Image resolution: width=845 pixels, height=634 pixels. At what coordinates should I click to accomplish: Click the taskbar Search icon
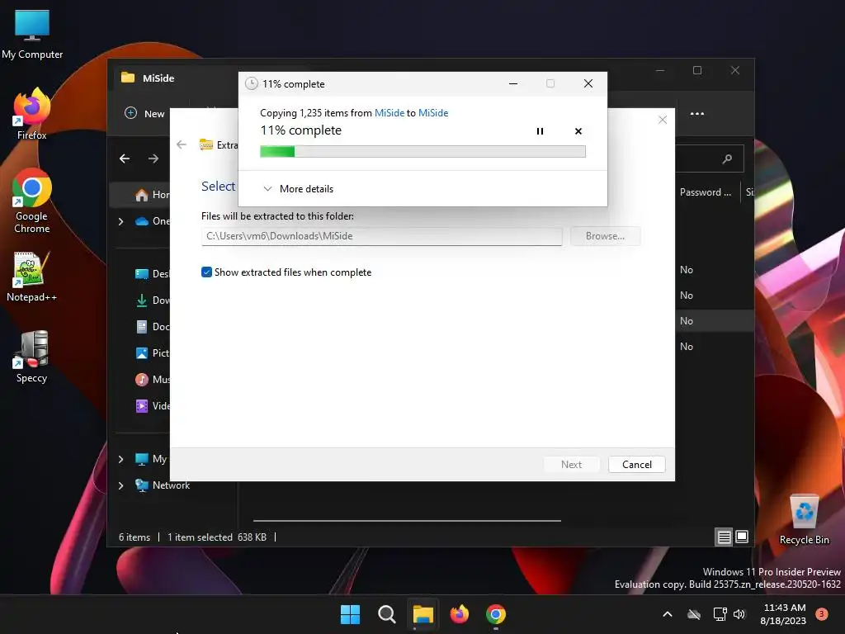click(386, 614)
